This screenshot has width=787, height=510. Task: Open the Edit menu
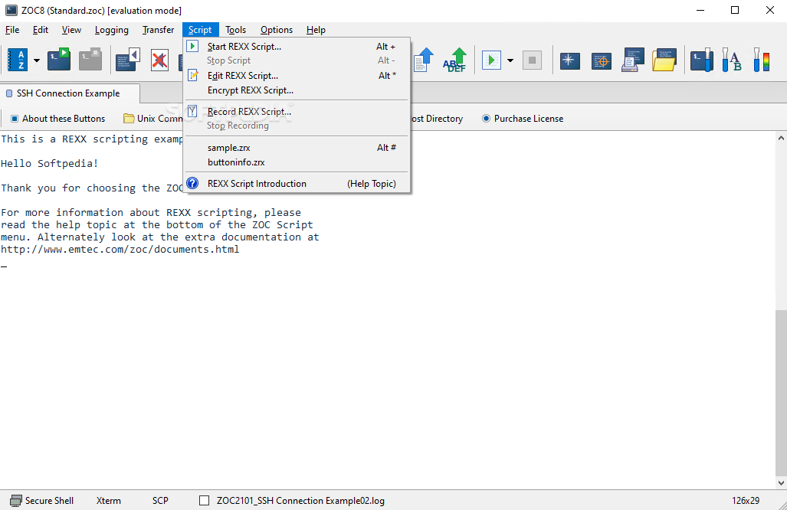pyautogui.click(x=40, y=30)
